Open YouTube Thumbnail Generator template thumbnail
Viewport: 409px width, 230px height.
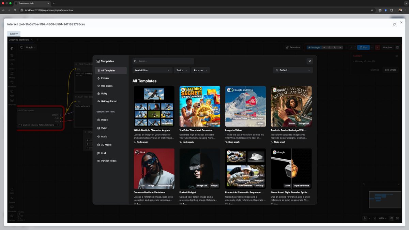[x=200, y=106]
